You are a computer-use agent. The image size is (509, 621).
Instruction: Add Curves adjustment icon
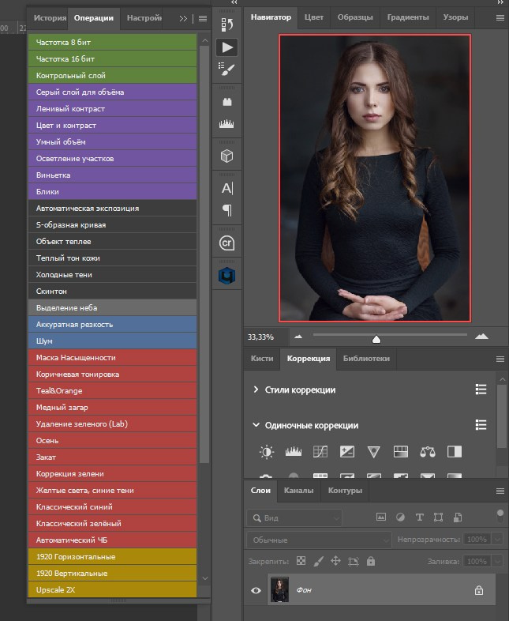click(x=320, y=451)
